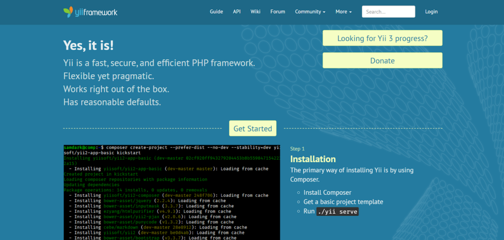The image size is (504, 240).
Task: Focus the Search input field
Action: tap(388, 12)
